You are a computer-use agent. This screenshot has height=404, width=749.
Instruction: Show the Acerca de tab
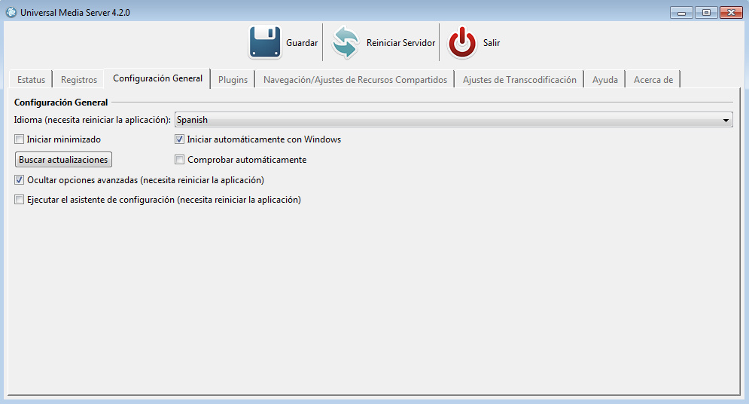point(653,80)
